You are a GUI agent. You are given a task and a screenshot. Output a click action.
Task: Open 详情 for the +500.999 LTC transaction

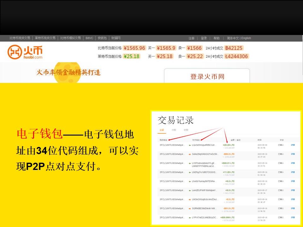pos(293,218)
